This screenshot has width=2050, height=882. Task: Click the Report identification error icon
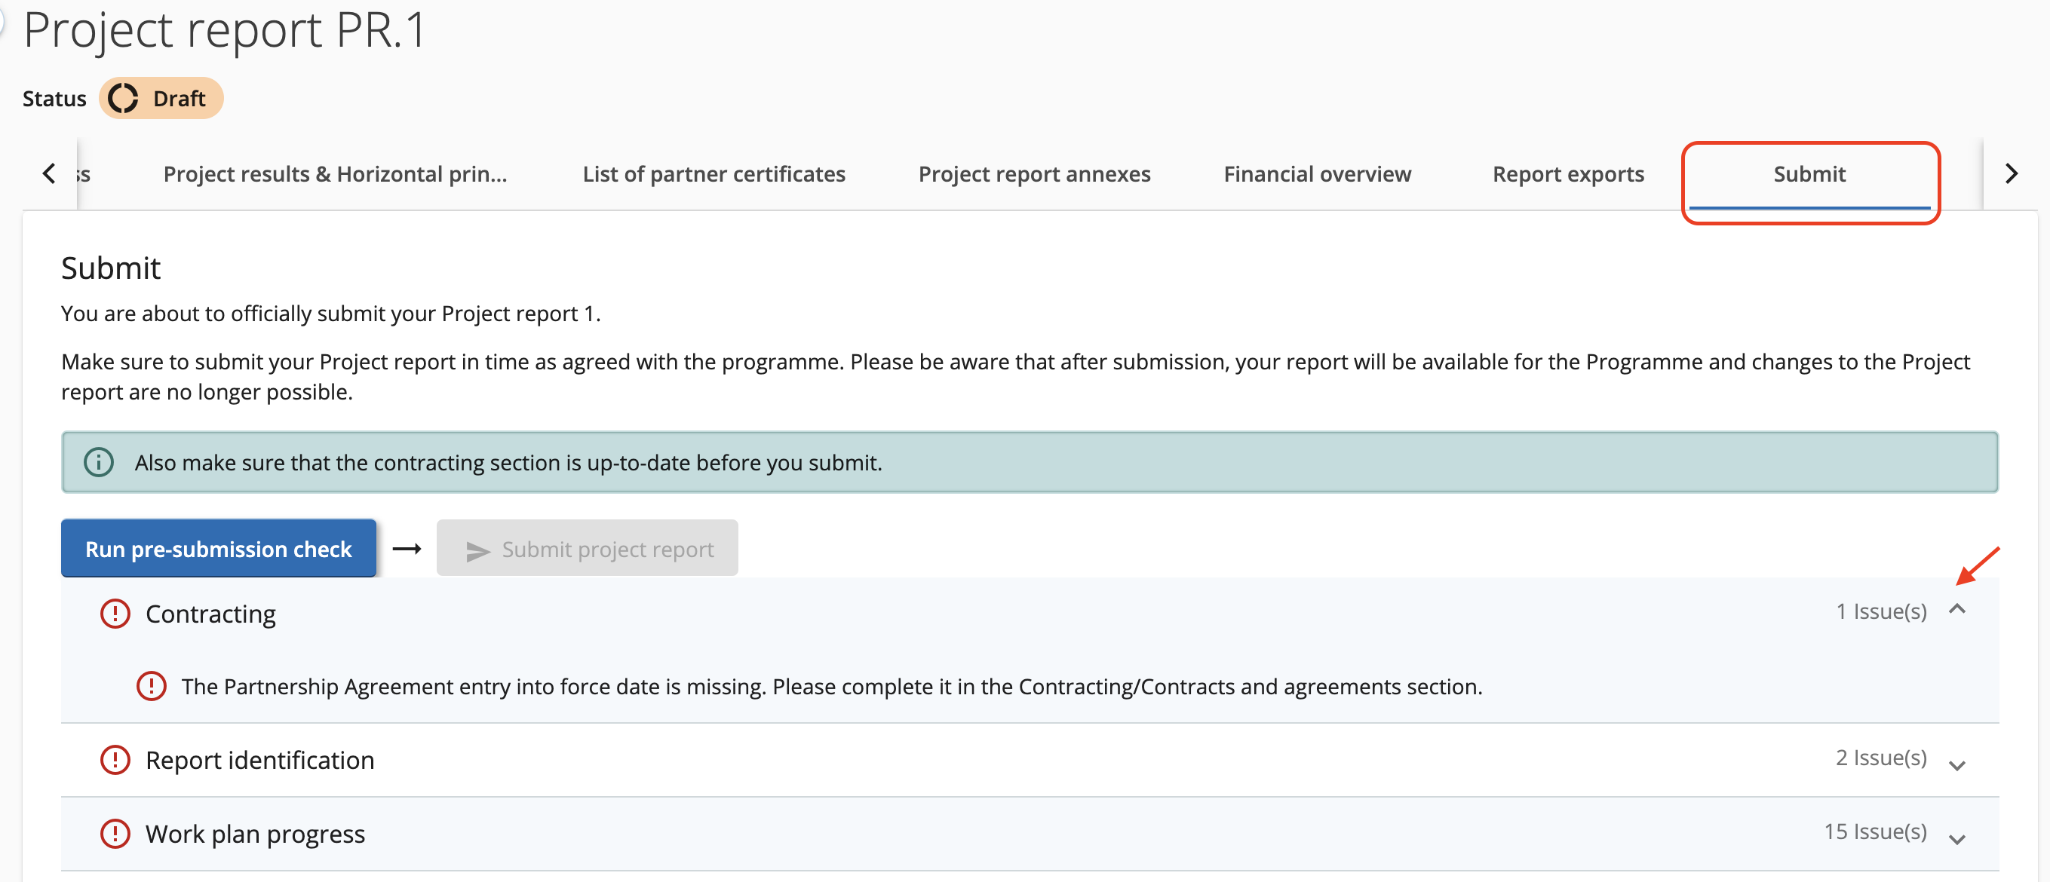pos(115,760)
